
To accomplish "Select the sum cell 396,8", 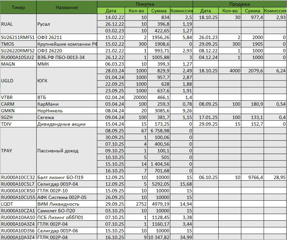I will 159,24.
